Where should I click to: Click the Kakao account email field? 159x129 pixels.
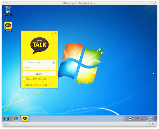(x=39, y=62)
